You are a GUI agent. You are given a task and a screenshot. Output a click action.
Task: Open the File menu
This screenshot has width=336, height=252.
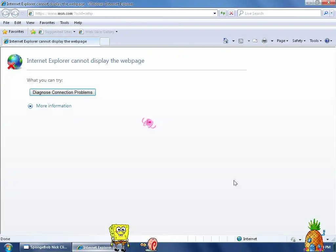click(x=6, y=23)
